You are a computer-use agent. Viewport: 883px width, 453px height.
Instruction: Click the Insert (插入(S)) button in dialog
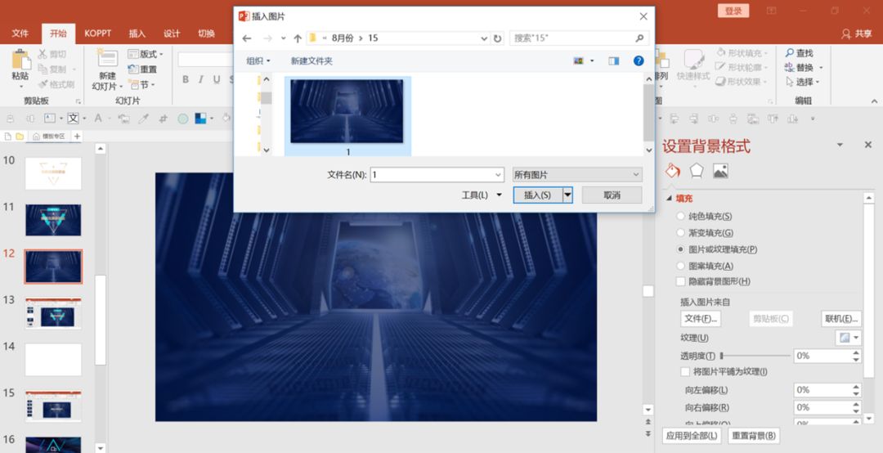click(x=538, y=195)
